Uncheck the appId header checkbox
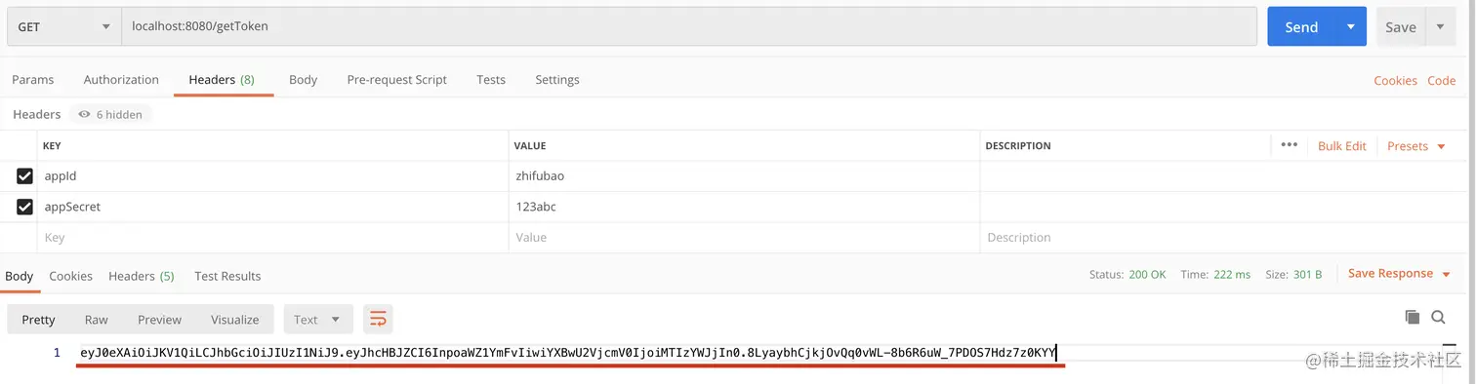Viewport: 1476px width, 384px height. (x=24, y=176)
